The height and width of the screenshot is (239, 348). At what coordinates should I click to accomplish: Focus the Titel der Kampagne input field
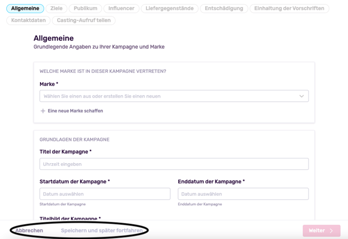(174, 164)
